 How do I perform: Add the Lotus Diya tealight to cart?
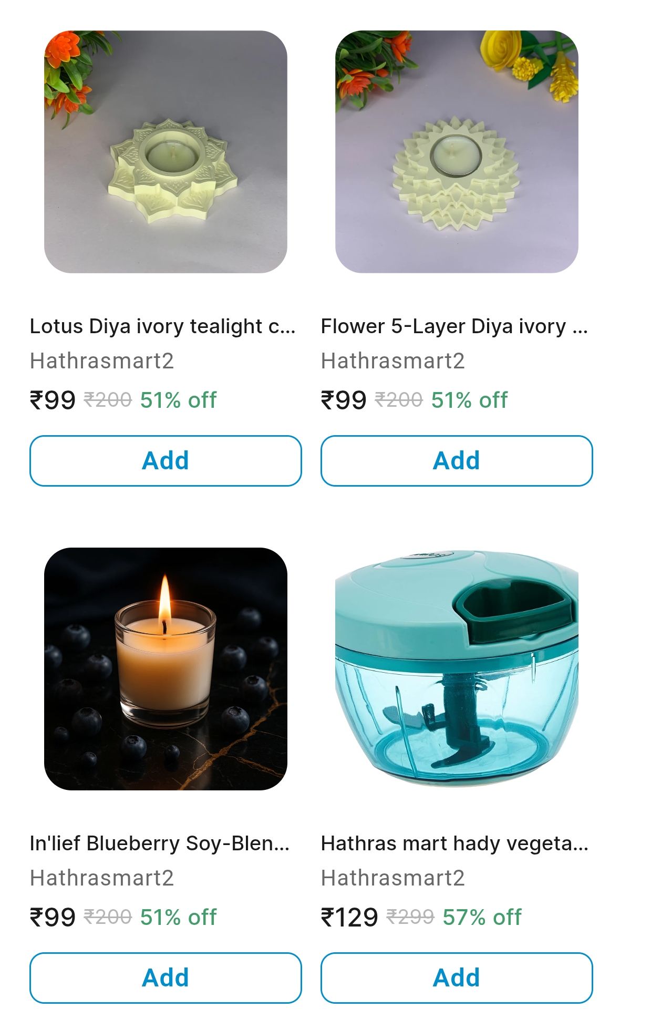click(x=166, y=461)
